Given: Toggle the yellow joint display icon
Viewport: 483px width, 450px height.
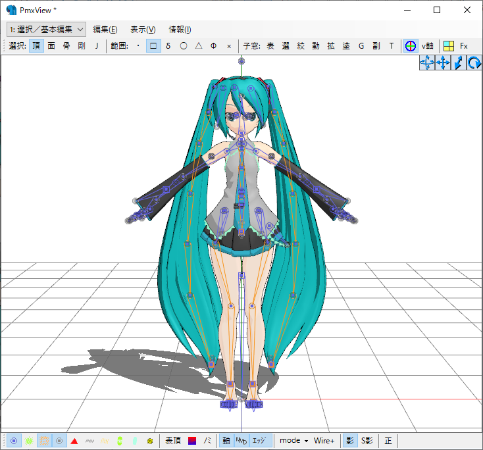Looking at the screenshot, I should pyautogui.click(x=150, y=441).
